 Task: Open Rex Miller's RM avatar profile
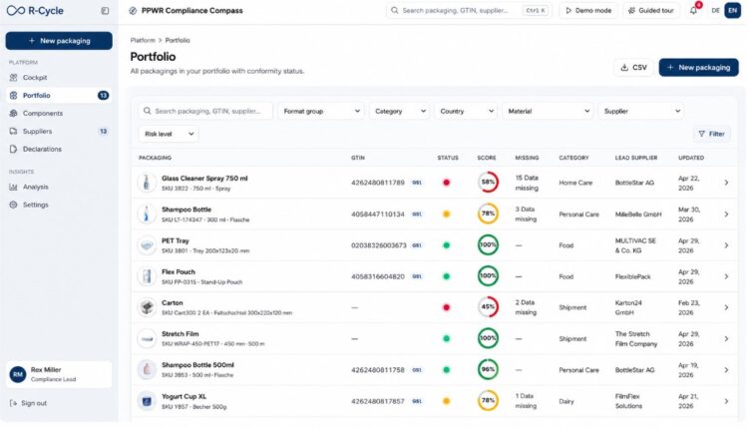pyautogui.click(x=18, y=374)
